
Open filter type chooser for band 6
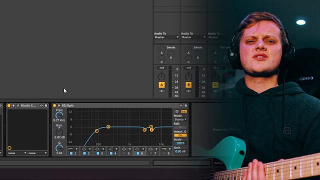(139, 149)
